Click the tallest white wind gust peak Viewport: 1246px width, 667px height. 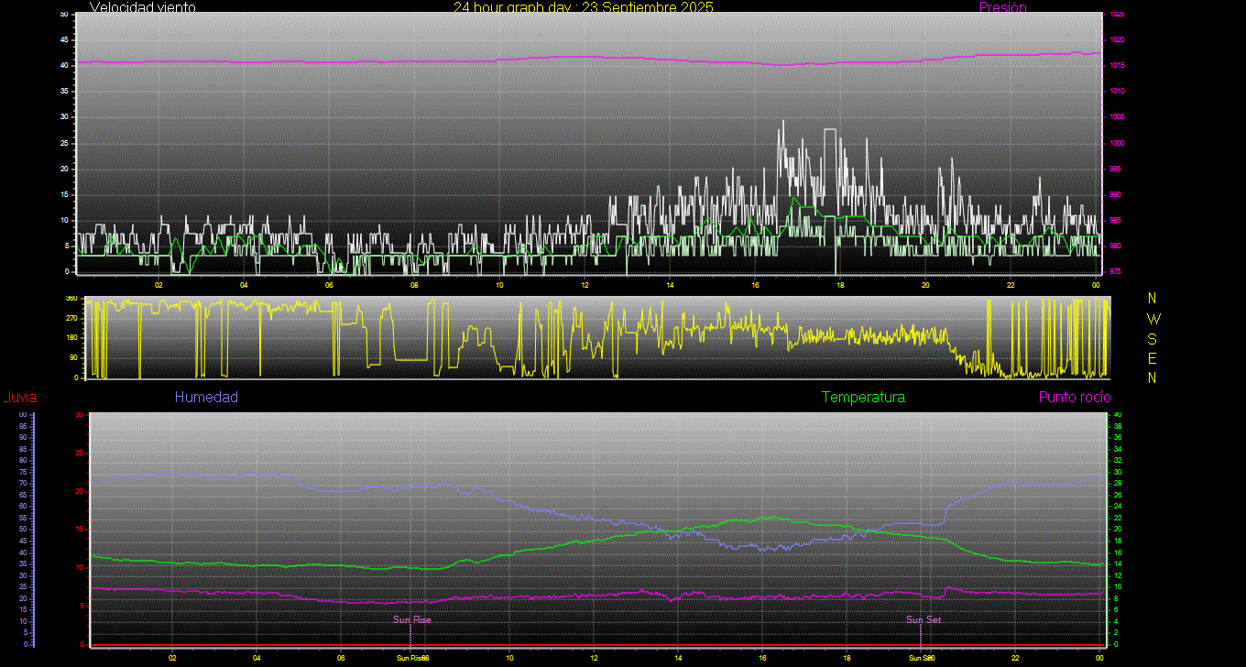783,121
